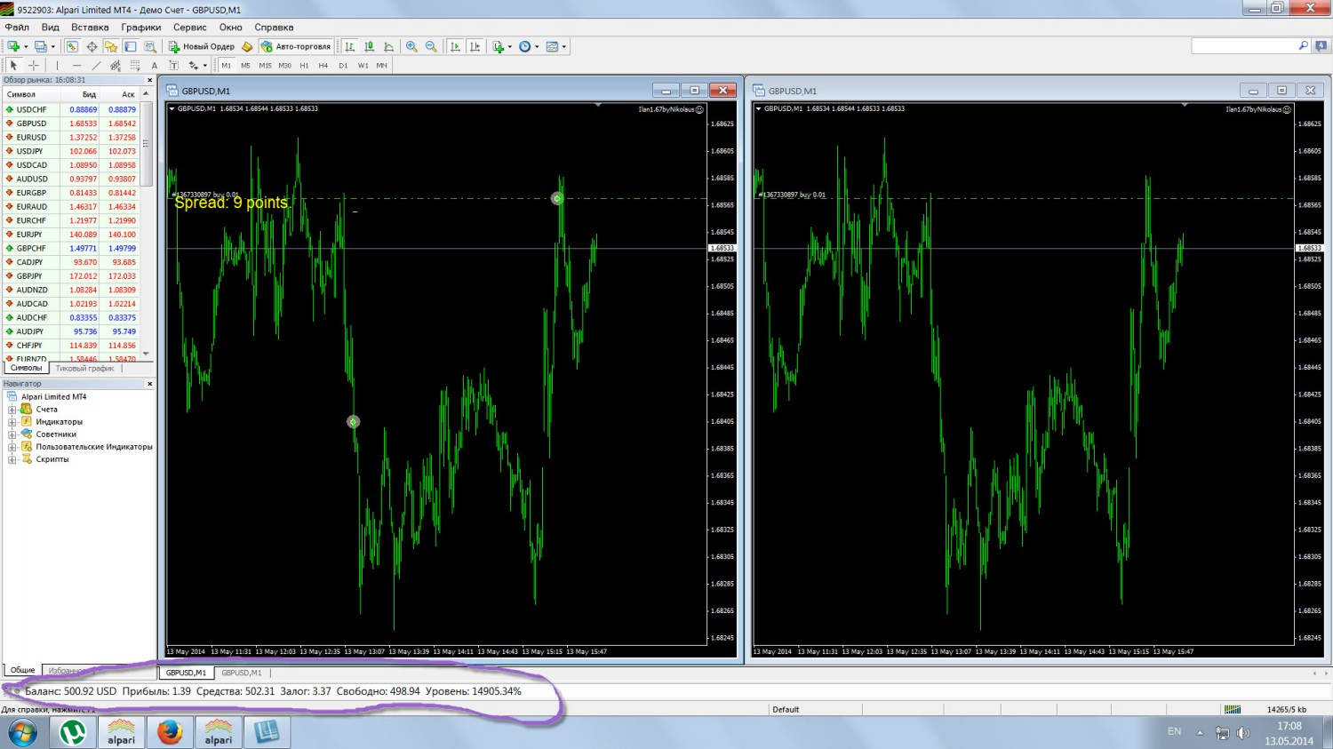Toggle the chart shift icon
This screenshot has width=1333, height=749.
point(475,46)
